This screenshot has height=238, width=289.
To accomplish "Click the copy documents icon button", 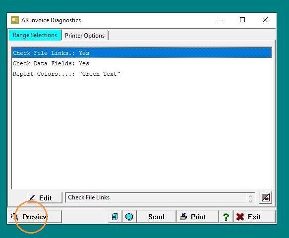I will click(x=115, y=217).
